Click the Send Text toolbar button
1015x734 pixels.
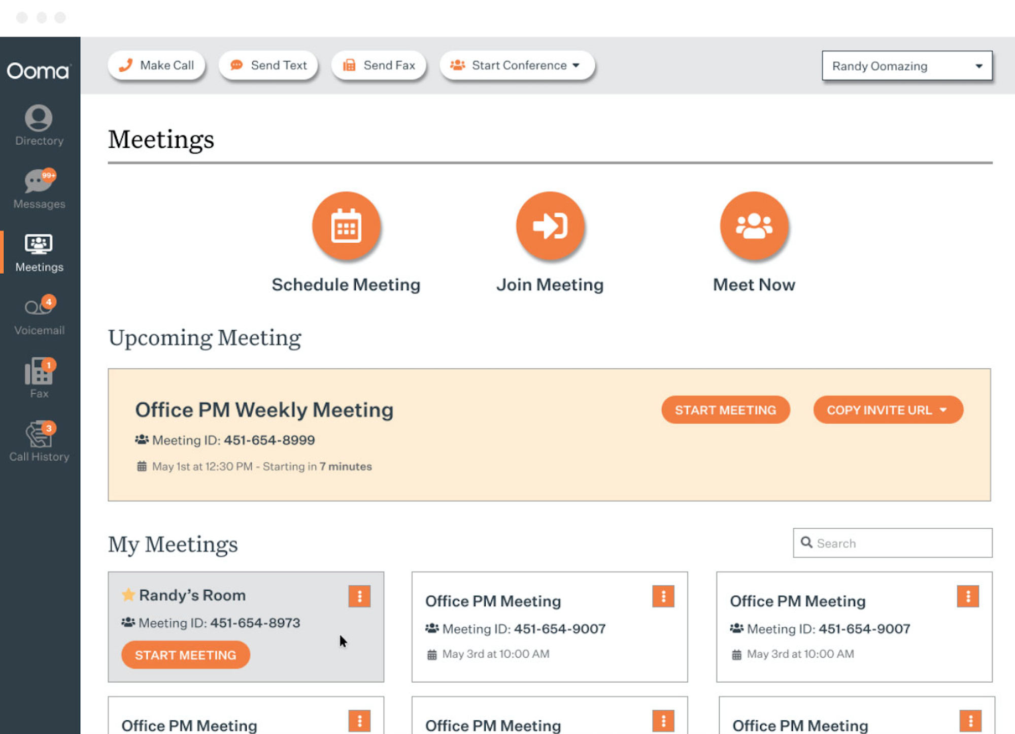coord(269,65)
